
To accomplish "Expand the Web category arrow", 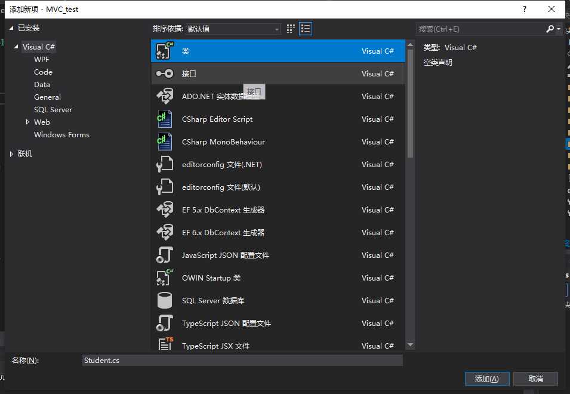I will point(27,122).
